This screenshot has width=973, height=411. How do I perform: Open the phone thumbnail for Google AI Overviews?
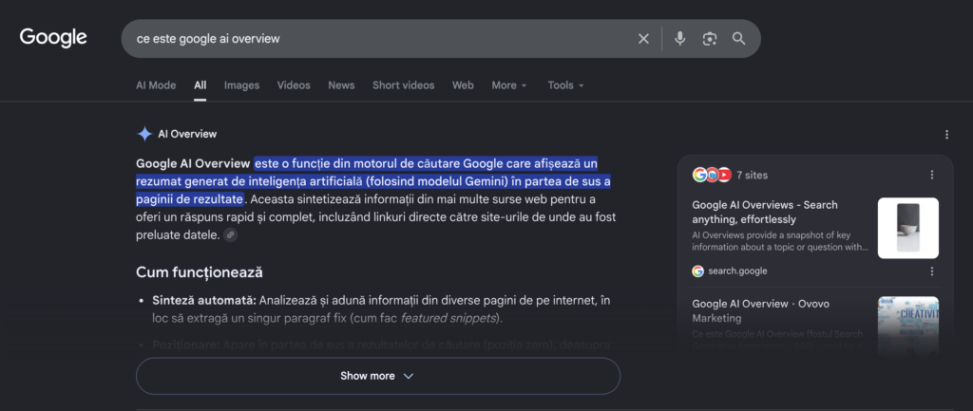pos(907,228)
